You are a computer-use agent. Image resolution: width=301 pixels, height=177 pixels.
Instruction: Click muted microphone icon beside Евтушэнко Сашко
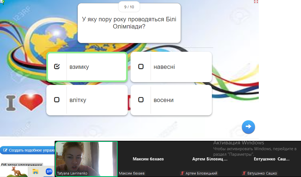(244, 173)
